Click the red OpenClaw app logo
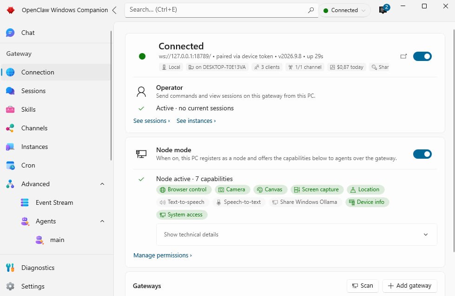The height and width of the screenshot is (296, 455). coord(11,10)
